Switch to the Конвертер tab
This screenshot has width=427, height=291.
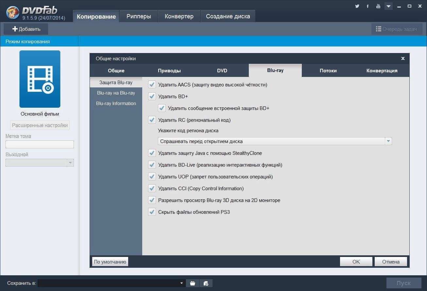(179, 16)
